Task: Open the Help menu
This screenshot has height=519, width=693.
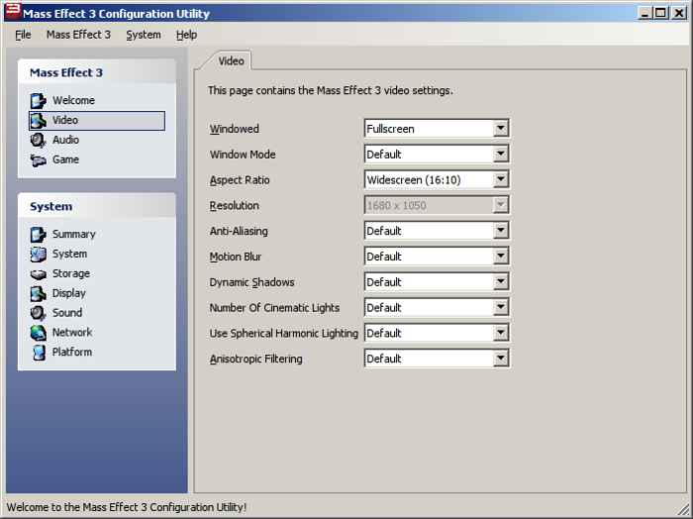Action: pos(186,35)
